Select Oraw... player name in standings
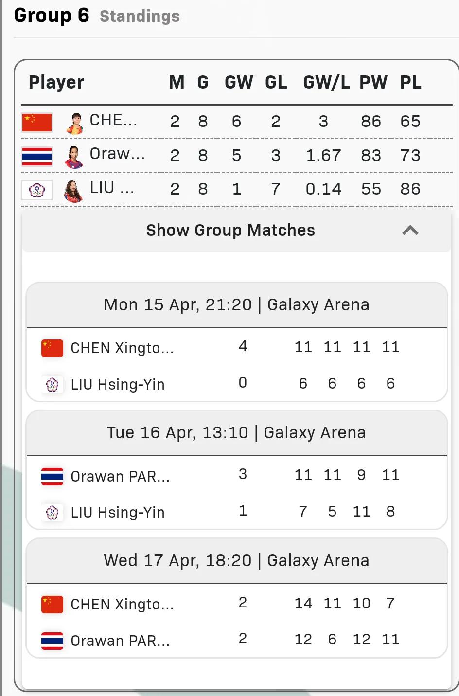 [x=117, y=154]
